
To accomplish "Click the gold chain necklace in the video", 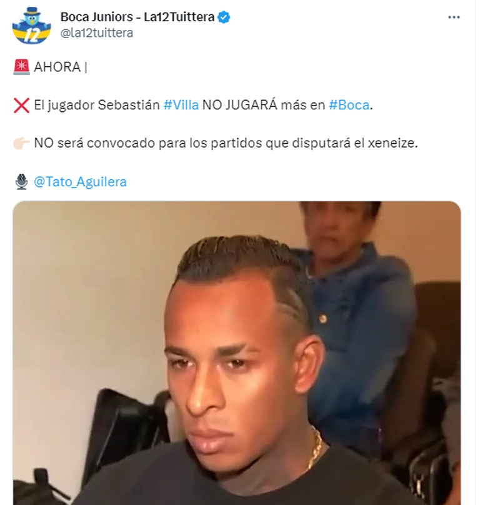I will pos(315,447).
